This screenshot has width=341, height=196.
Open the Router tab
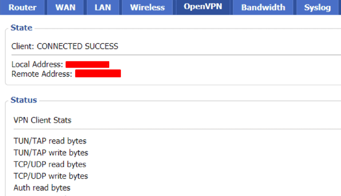23,8
